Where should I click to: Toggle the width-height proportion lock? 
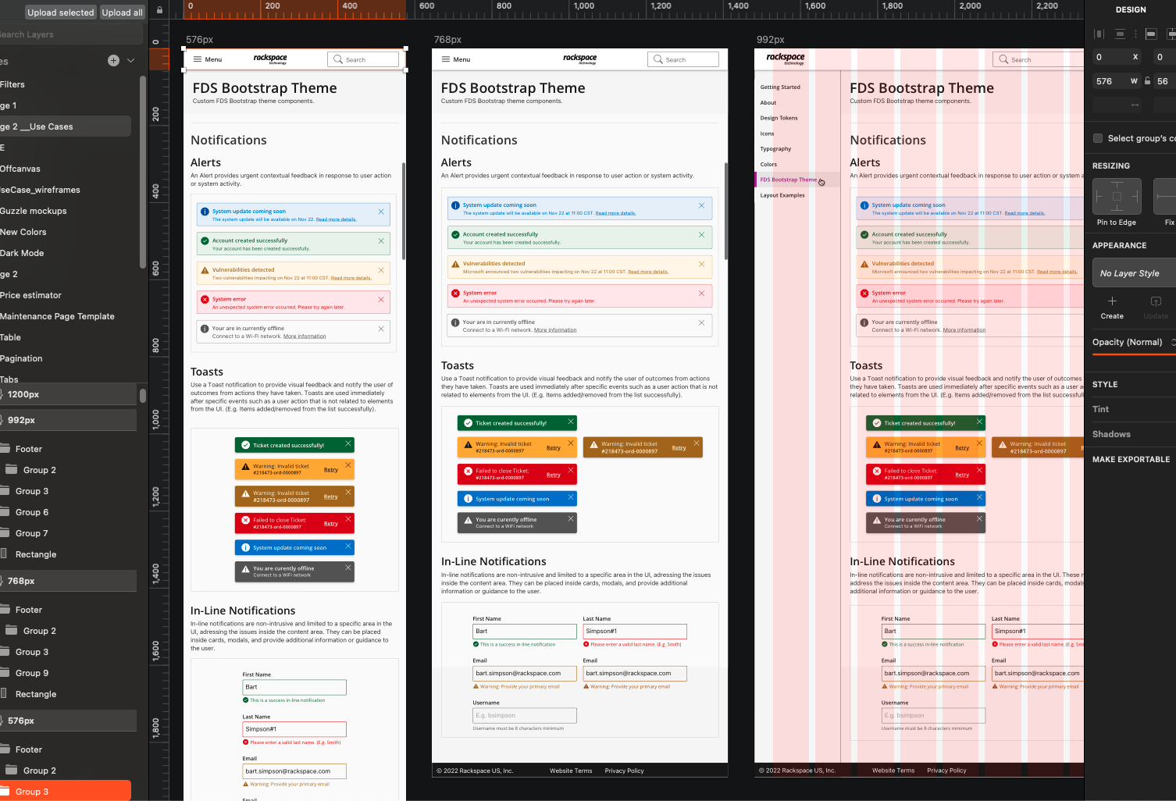pyautogui.click(x=1147, y=81)
